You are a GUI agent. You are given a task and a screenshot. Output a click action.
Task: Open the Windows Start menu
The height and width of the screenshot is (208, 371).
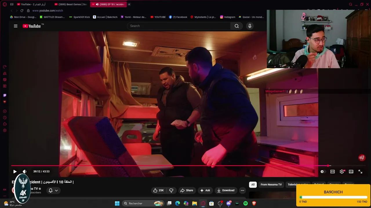pyautogui.click(x=117, y=203)
